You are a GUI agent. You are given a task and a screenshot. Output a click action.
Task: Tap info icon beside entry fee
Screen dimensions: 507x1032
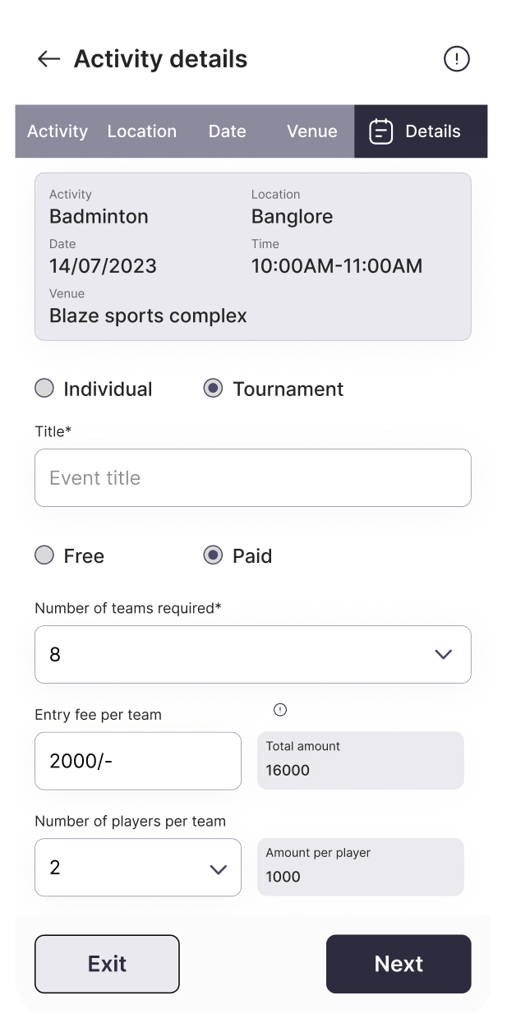point(280,710)
